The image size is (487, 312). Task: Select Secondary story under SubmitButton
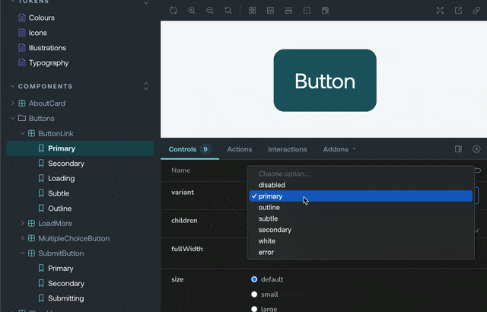pyautogui.click(x=66, y=283)
